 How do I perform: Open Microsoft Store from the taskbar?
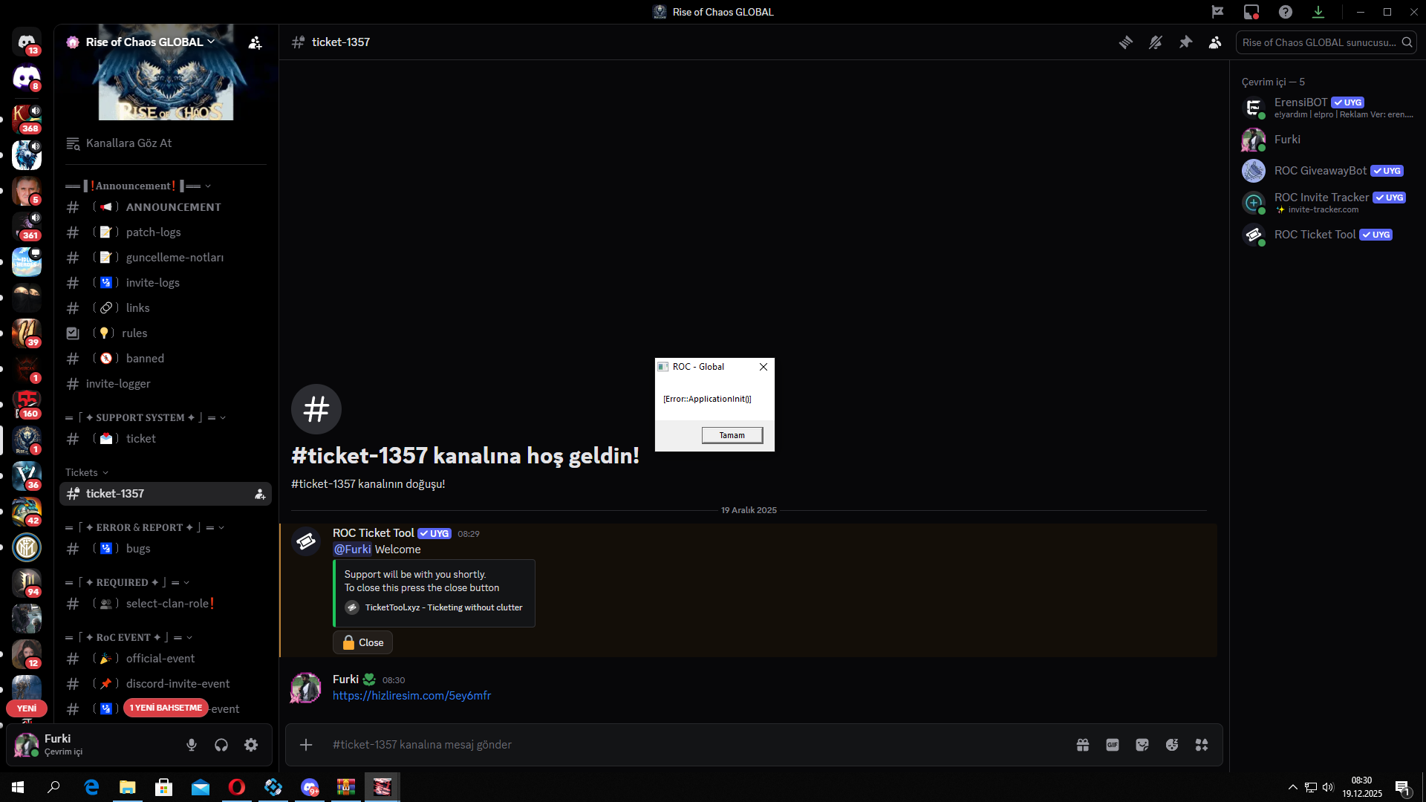tap(164, 787)
